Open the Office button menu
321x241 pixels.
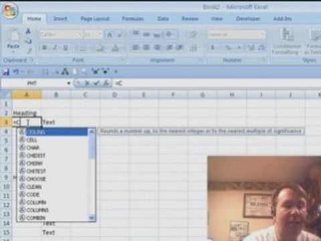[10, 10]
